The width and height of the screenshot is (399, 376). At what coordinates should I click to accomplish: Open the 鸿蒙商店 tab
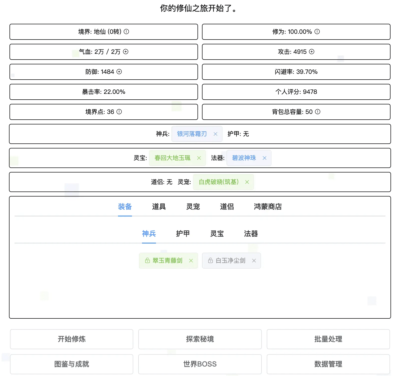[x=268, y=207]
